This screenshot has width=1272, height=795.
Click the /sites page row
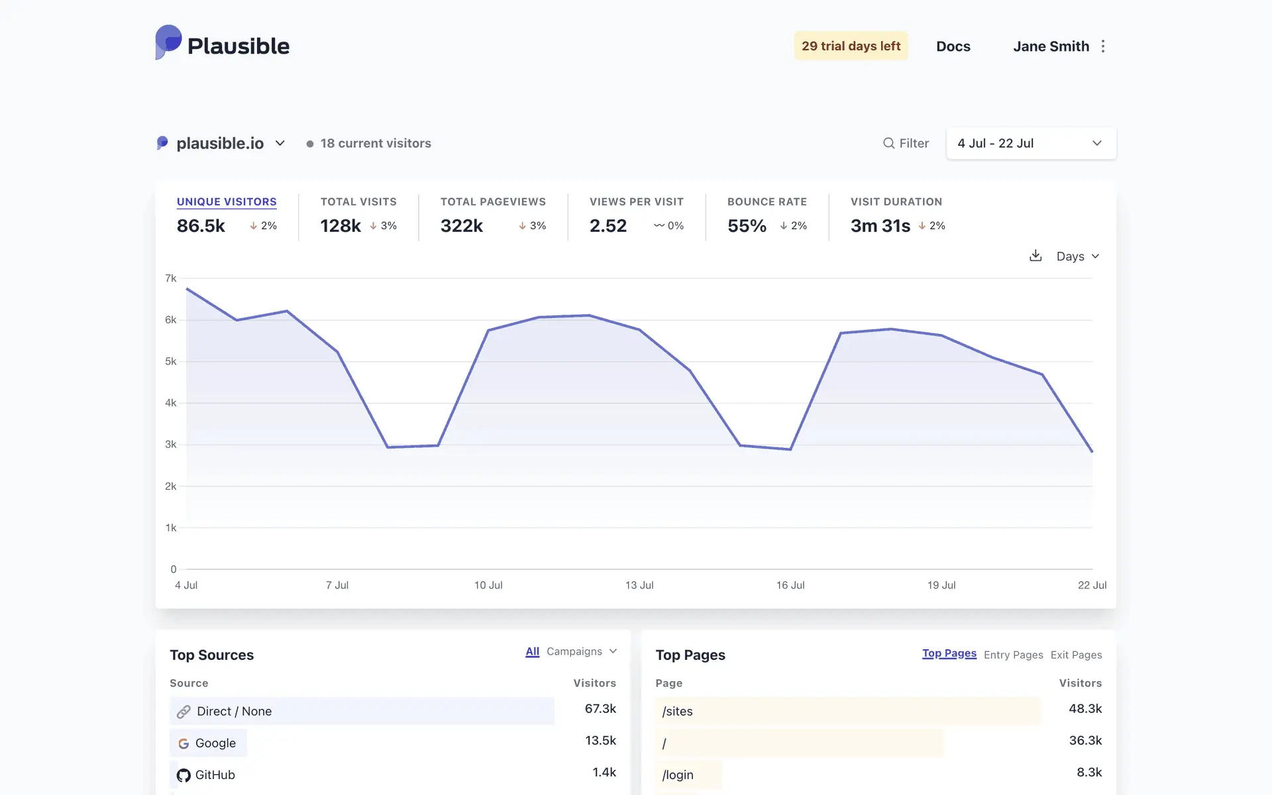pyautogui.click(x=677, y=712)
